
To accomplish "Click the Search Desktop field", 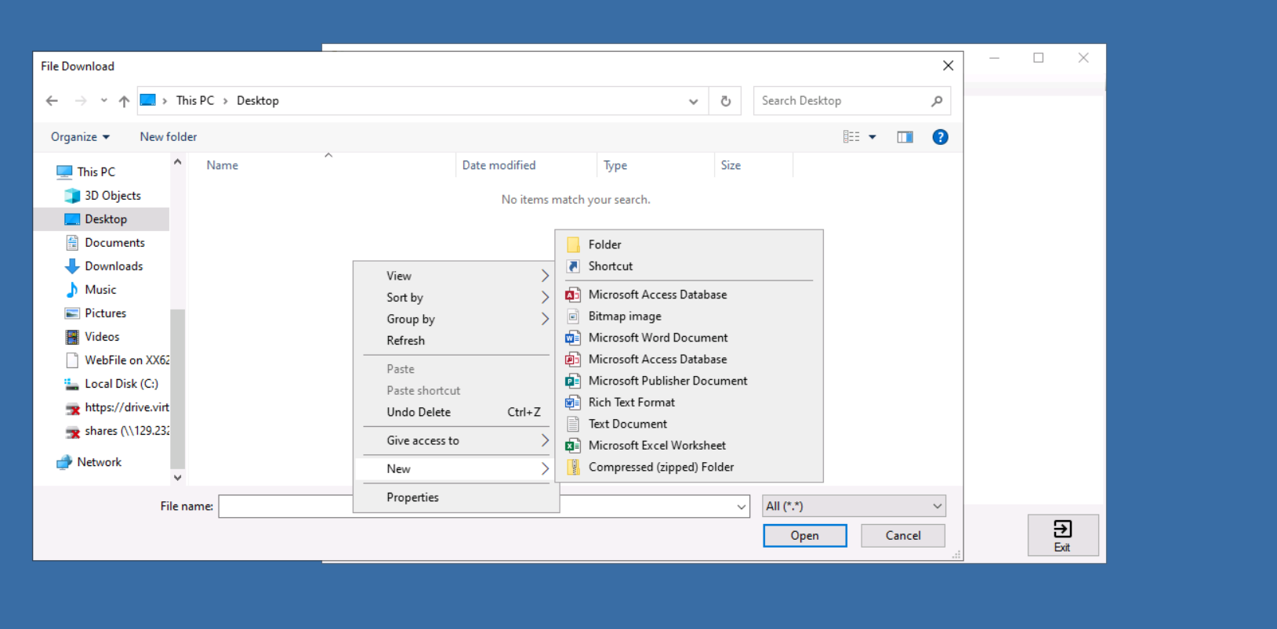I will tap(843, 101).
